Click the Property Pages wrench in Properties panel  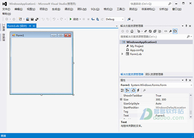tap(145, 90)
